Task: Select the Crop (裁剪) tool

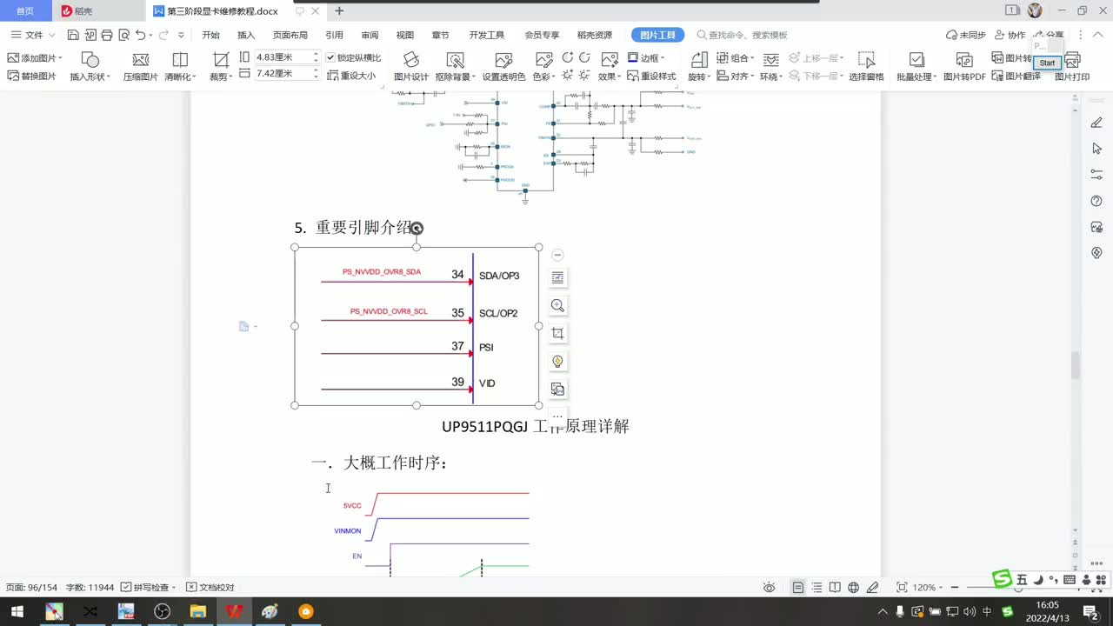Action: click(x=221, y=65)
